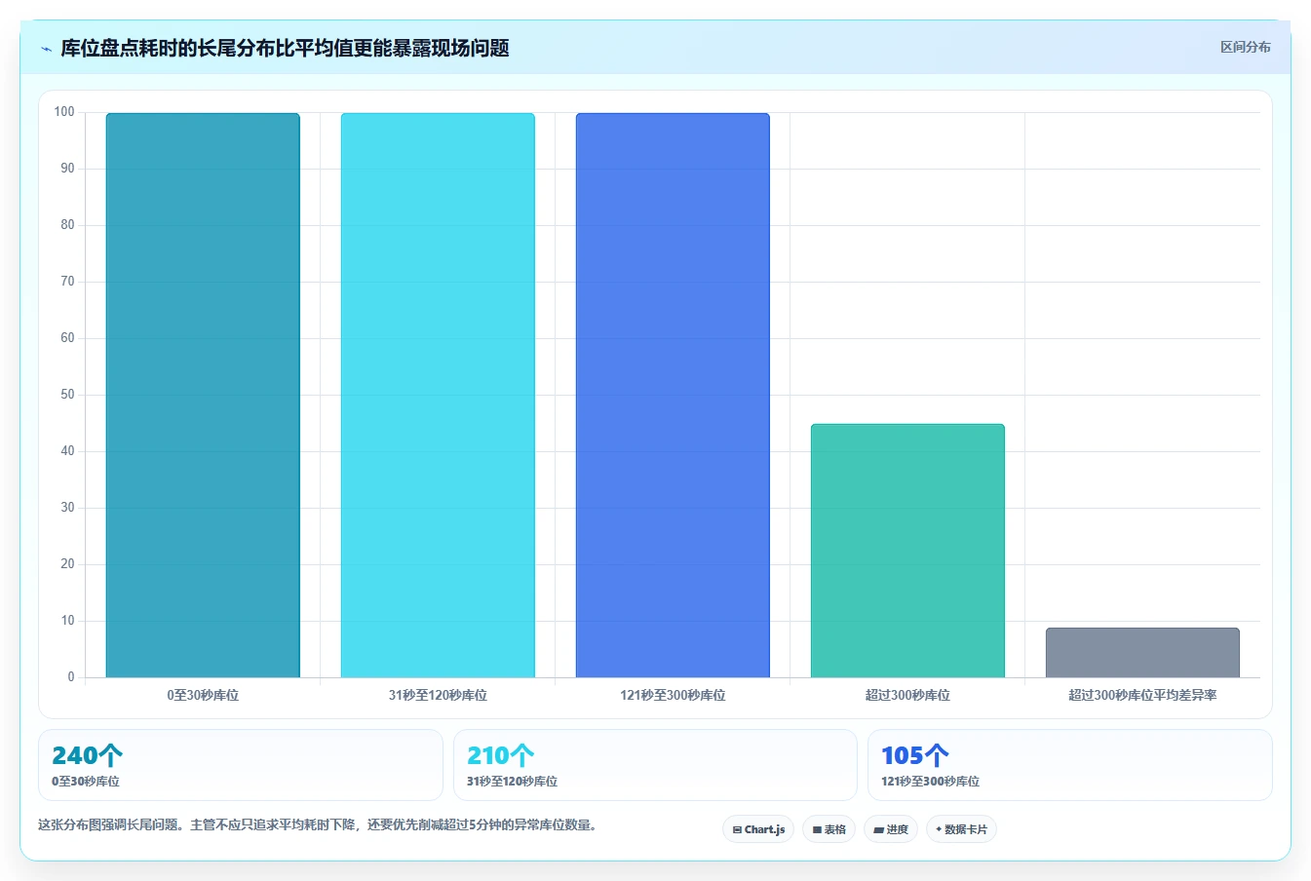
Task: Click the x-axis label 121秒至300秒库位
Action: pyautogui.click(x=673, y=695)
